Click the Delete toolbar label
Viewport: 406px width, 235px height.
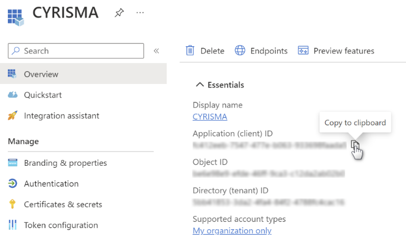point(212,51)
